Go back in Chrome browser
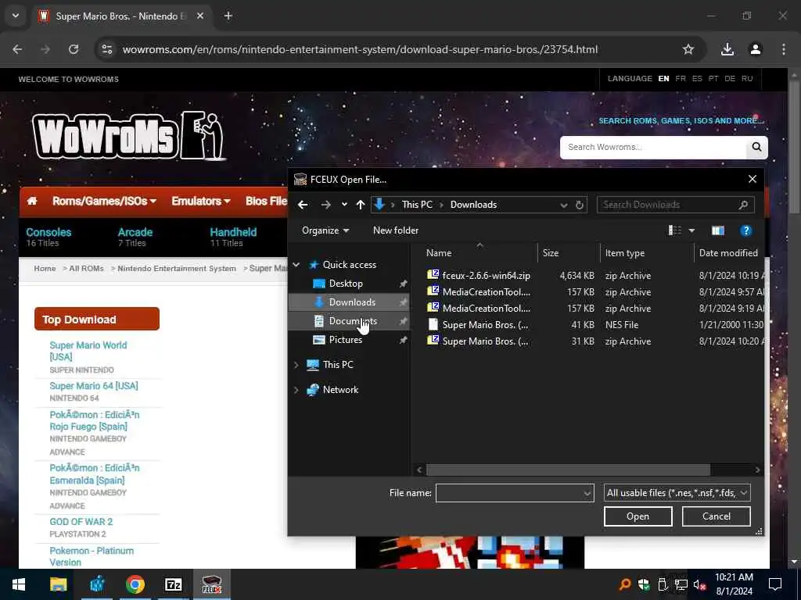Image resolution: width=801 pixels, height=600 pixels. pos(17,49)
